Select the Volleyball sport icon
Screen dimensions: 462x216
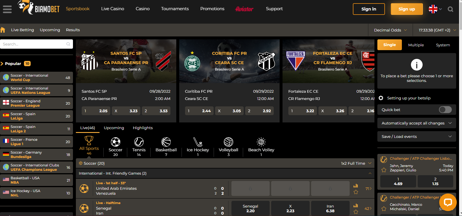pyautogui.click(x=229, y=142)
